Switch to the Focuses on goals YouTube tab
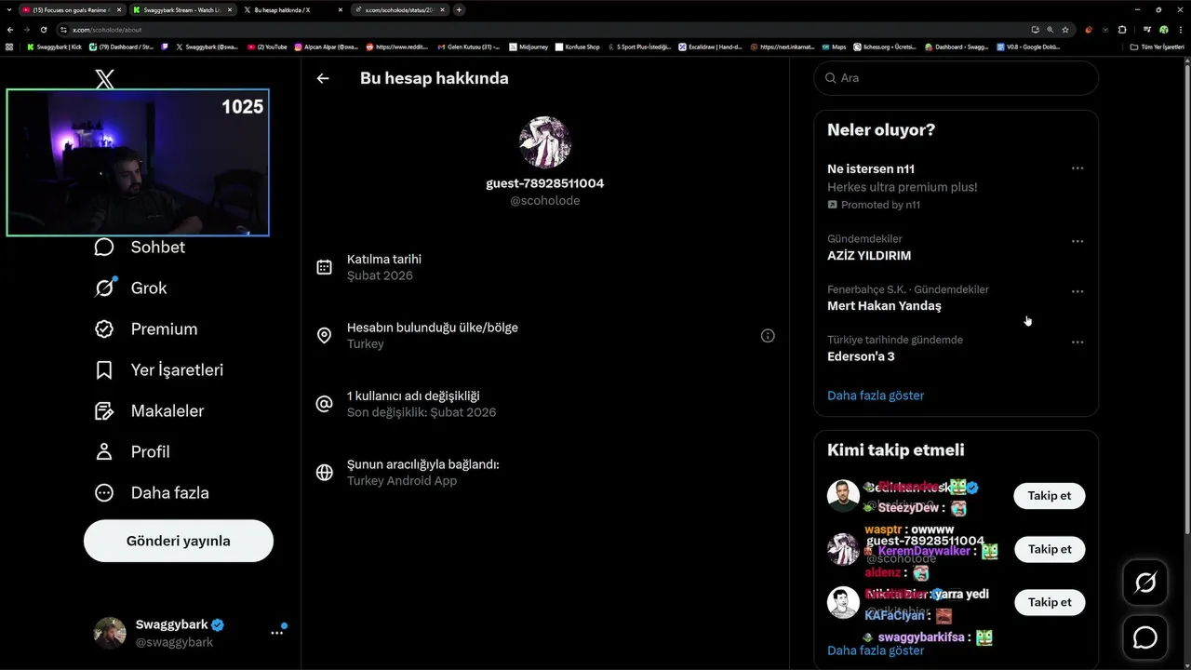This screenshot has height=670, width=1191. click(72, 9)
